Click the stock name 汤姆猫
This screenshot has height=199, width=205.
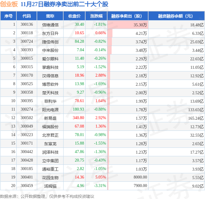(50, 186)
